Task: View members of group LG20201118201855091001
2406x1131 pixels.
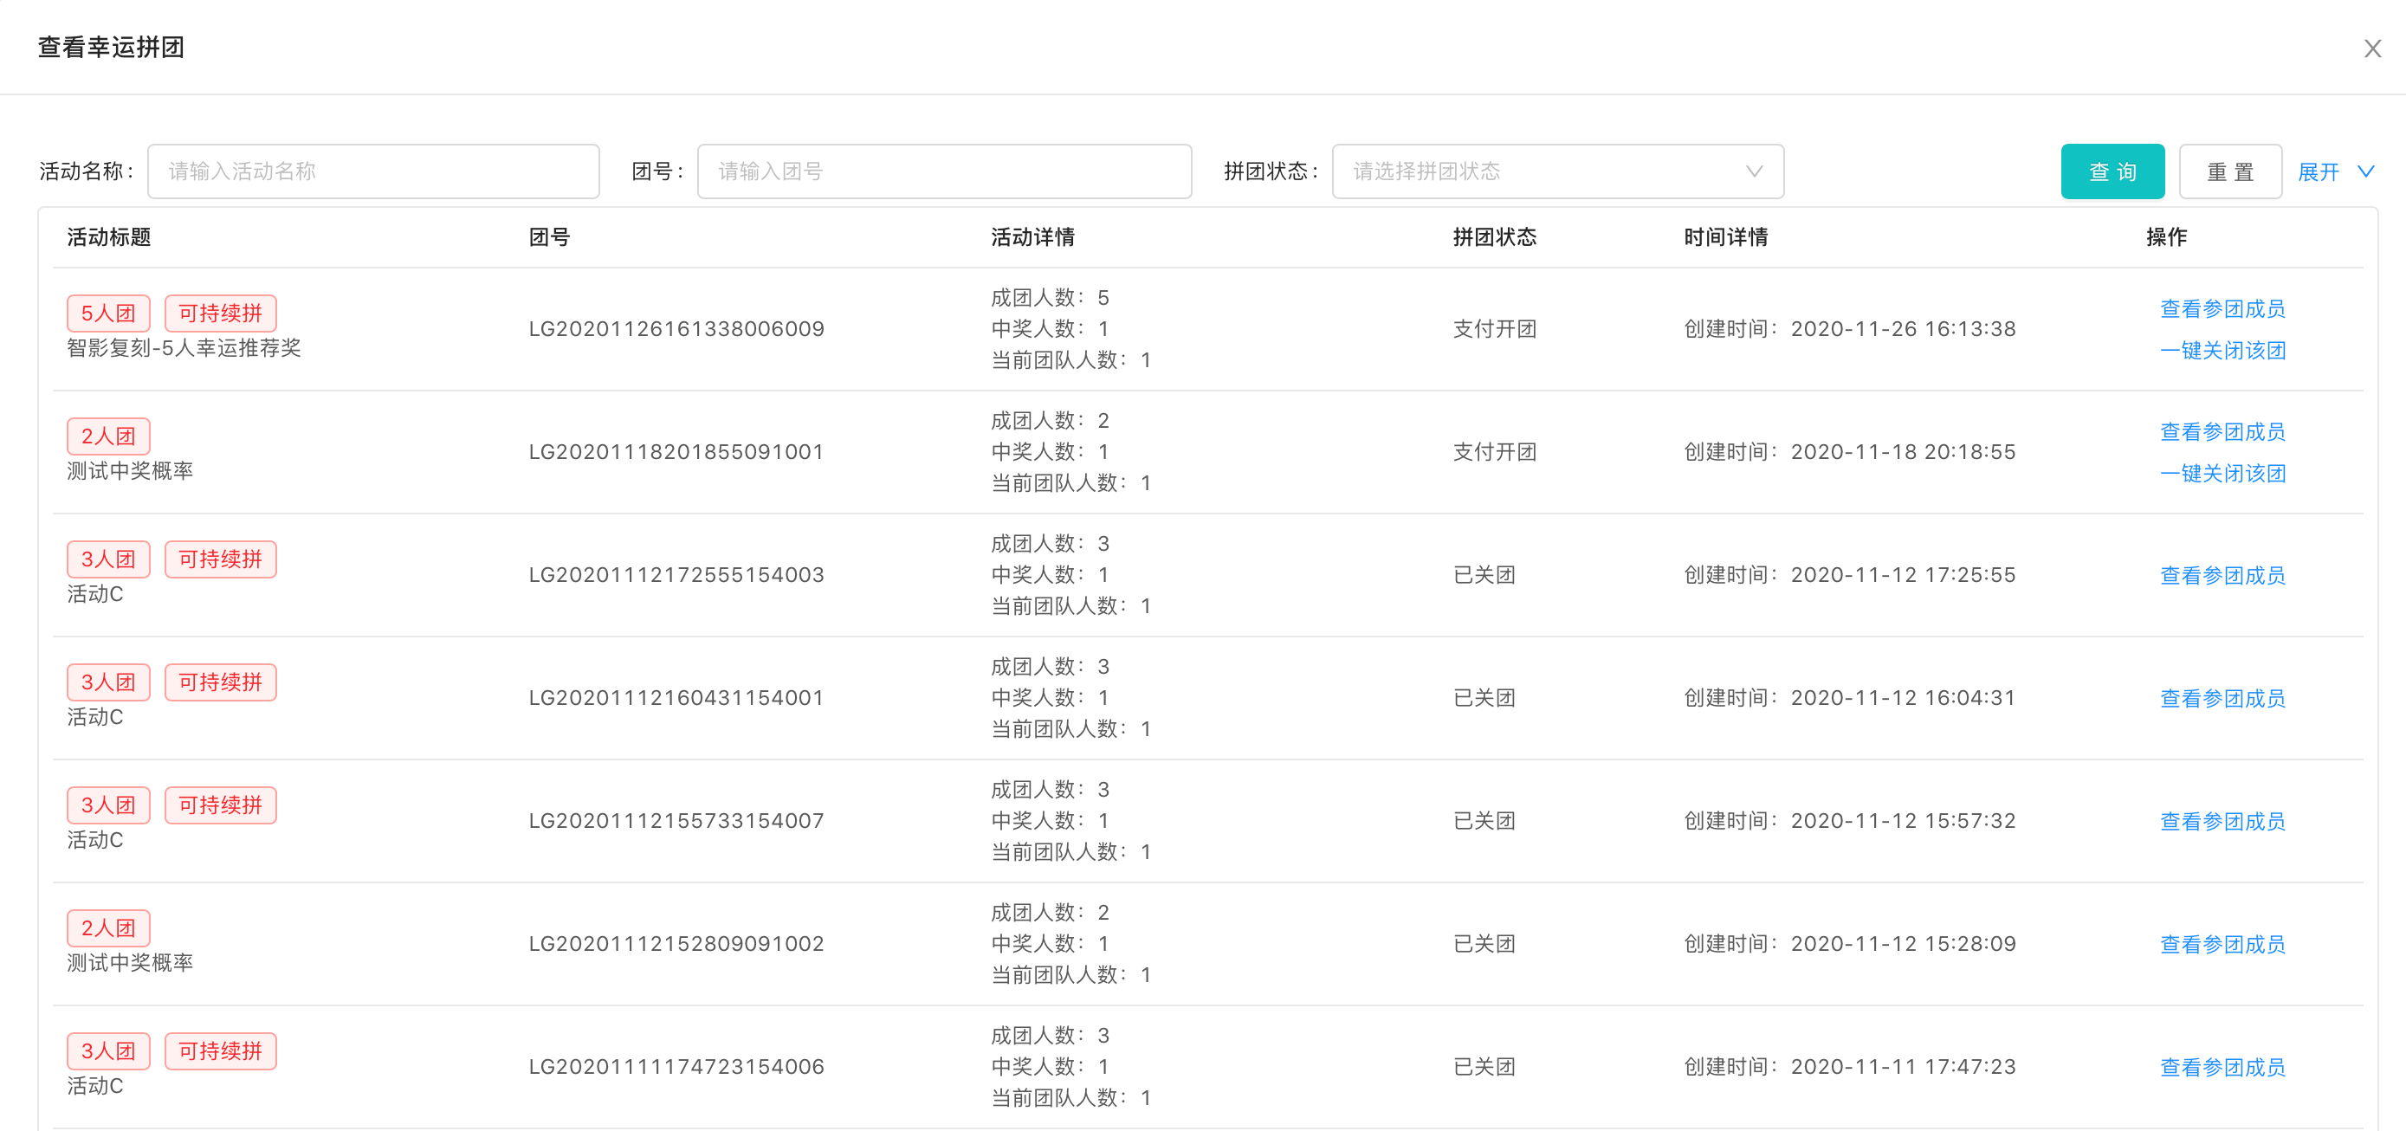Action: click(2222, 432)
